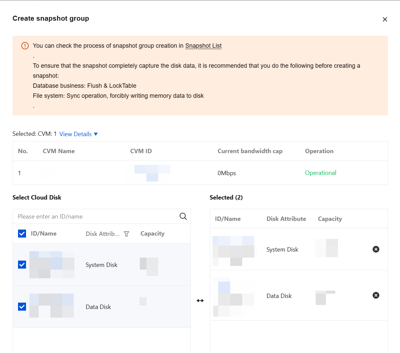Click the double-arrow transfer icon
400x353 pixels.
tap(200, 301)
